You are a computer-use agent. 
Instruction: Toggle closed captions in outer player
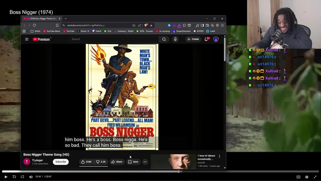[x=298, y=177]
